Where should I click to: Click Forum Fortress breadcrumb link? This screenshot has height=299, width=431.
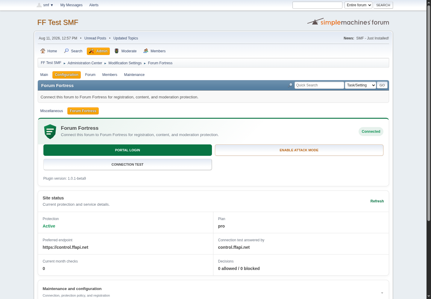160,63
